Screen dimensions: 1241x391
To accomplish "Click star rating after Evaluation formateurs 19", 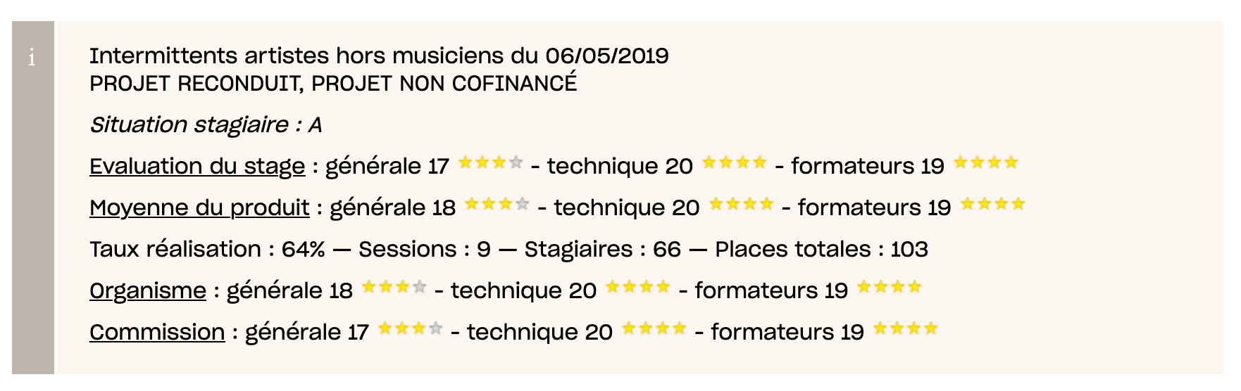I will click(986, 163).
